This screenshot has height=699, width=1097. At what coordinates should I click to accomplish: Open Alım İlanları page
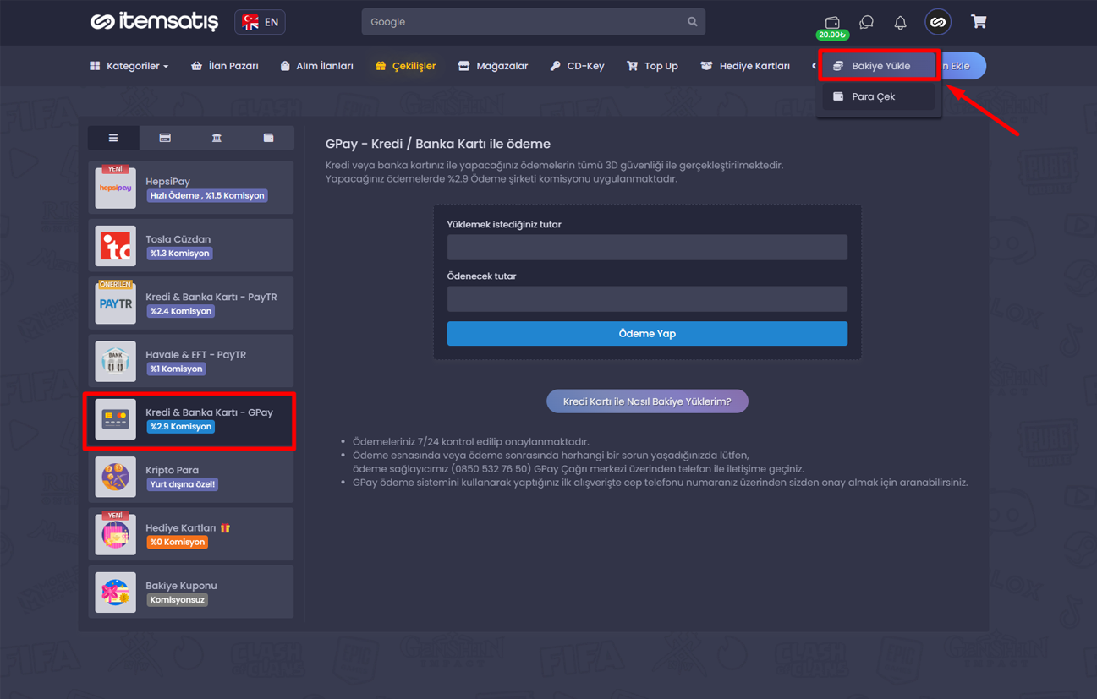pos(316,66)
